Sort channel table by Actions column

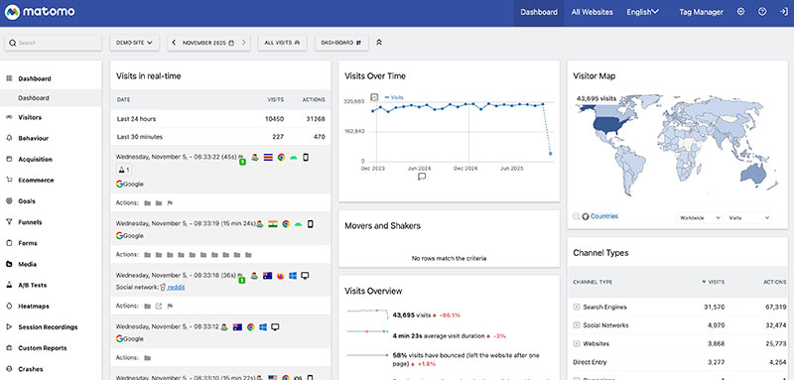pos(774,282)
